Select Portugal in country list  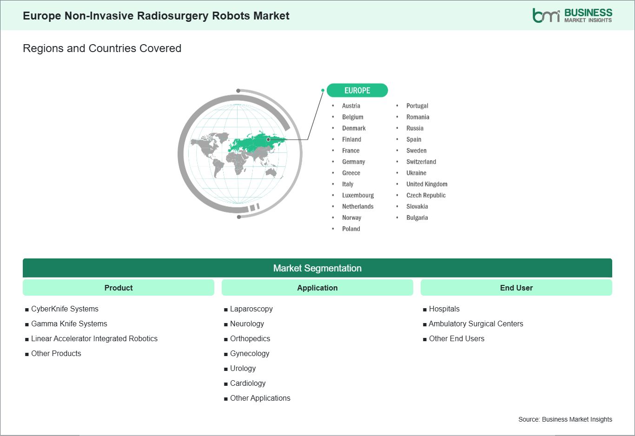click(x=417, y=106)
